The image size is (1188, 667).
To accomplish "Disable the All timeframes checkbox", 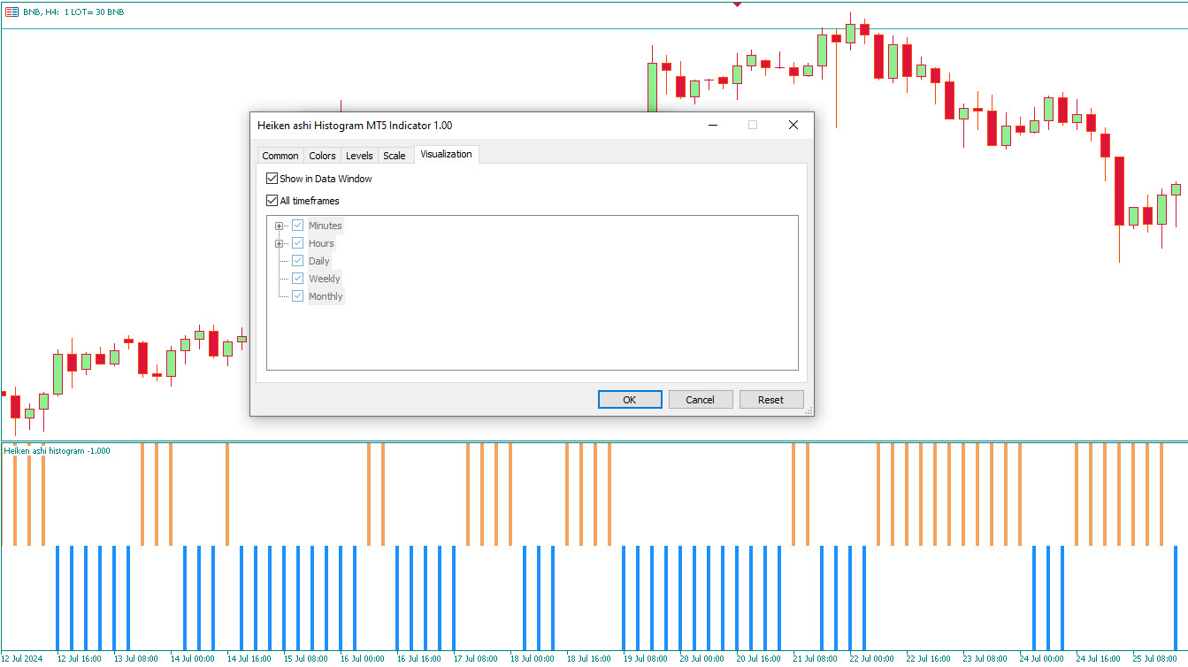I will point(272,200).
